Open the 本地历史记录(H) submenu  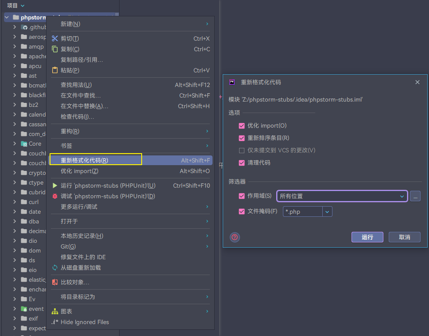(x=131, y=236)
